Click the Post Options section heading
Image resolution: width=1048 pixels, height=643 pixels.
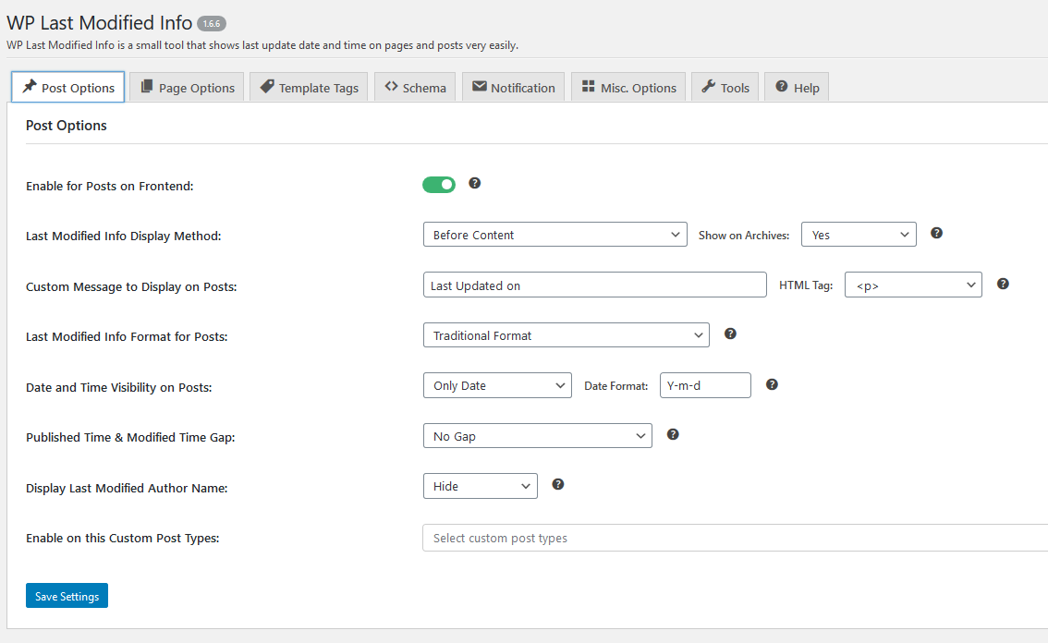(x=67, y=126)
